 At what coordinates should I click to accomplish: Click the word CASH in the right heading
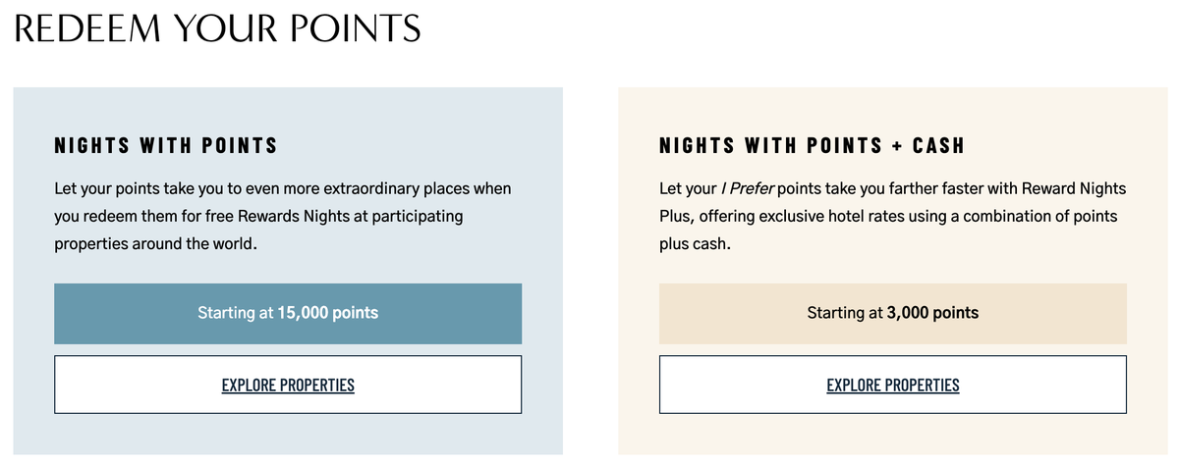938,146
